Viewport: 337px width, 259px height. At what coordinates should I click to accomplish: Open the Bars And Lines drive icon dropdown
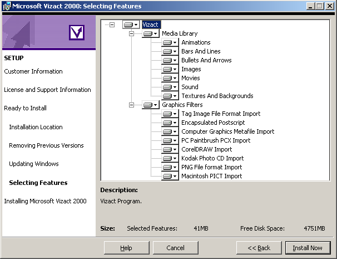pos(170,51)
